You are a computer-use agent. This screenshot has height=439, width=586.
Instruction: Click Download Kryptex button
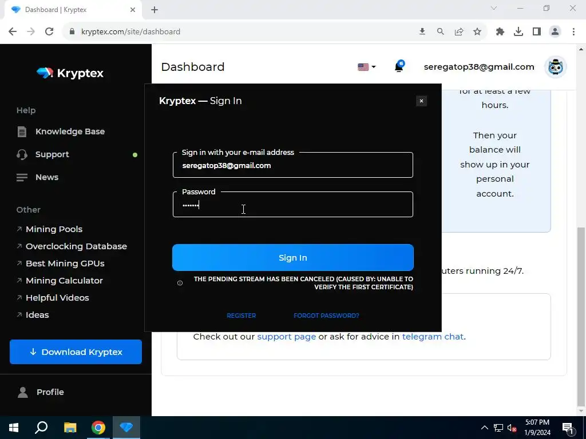pos(76,352)
